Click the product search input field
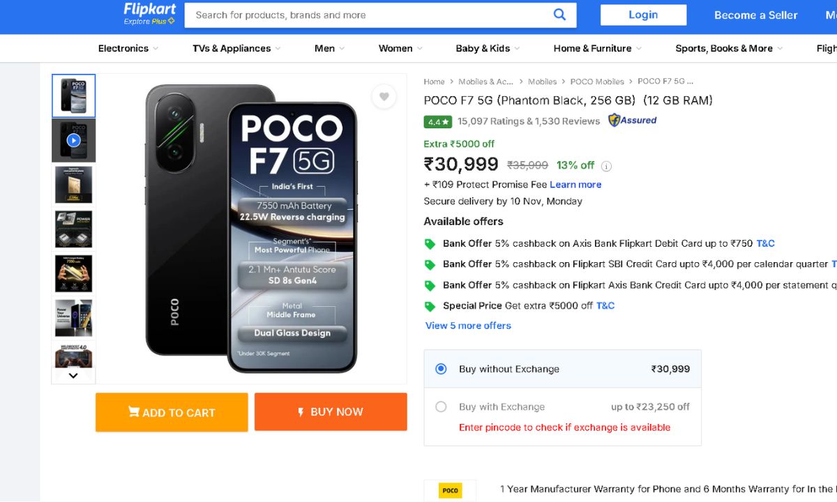The image size is (837, 502). tap(370, 15)
